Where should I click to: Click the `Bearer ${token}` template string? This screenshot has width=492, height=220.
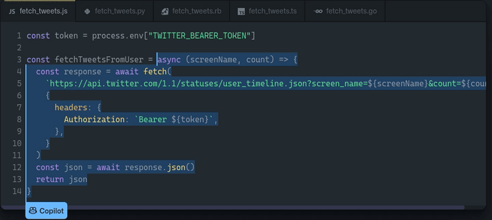click(x=174, y=119)
